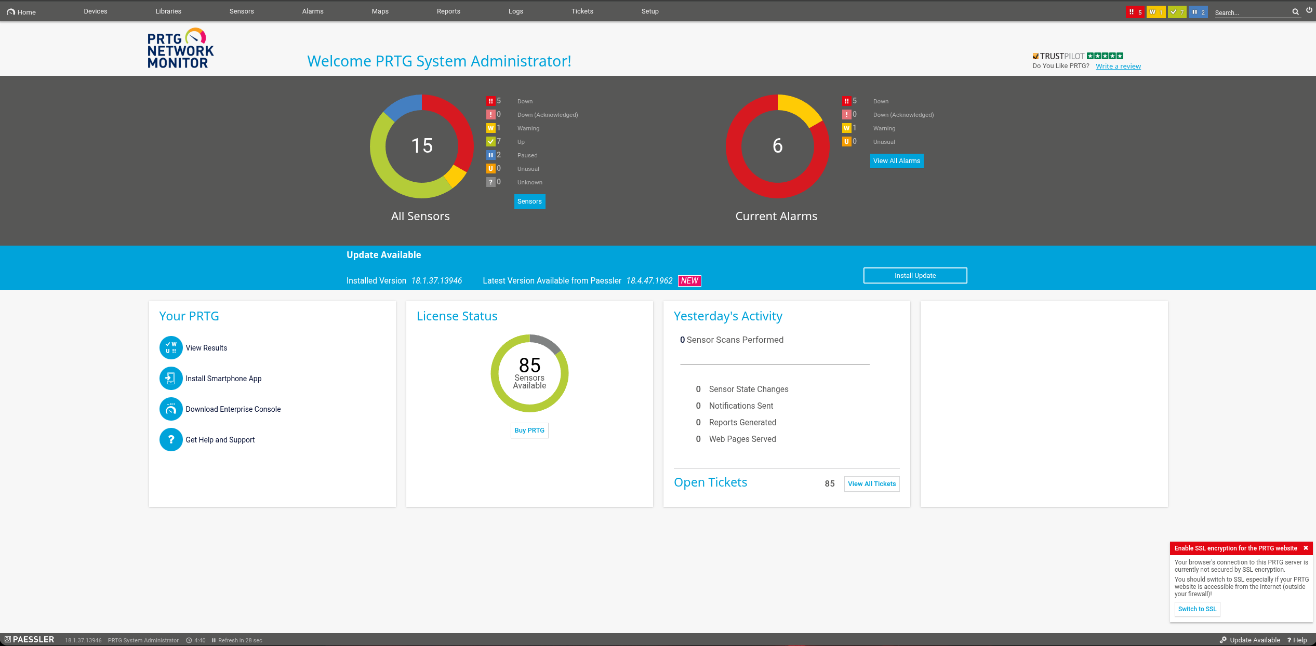Click Down (Acknowledged) icon under All Sensors

point(490,115)
